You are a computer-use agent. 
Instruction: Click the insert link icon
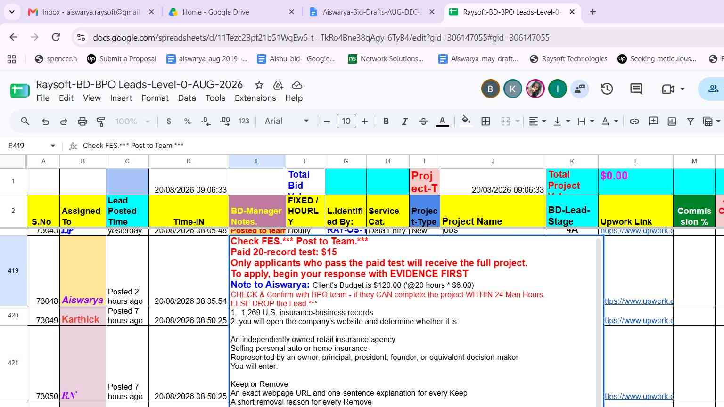coord(634,122)
